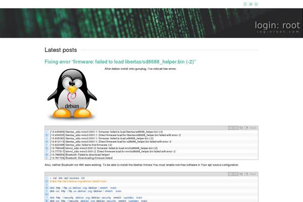Select the commented '# deb http://ftp.fr.debian.org' line
Screen dimensions: 303x202
(x=78, y=181)
